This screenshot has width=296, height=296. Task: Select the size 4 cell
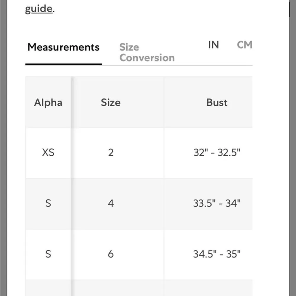point(111,203)
